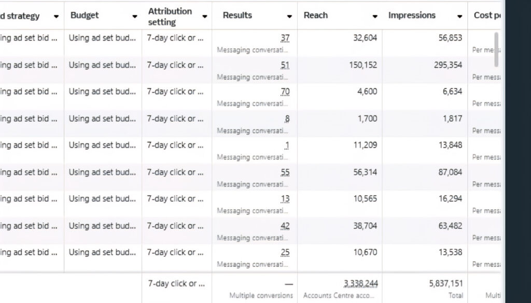Open the Budget column dropdown arrow
Viewport: 531px width, 303px height.
tap(135, 17)
